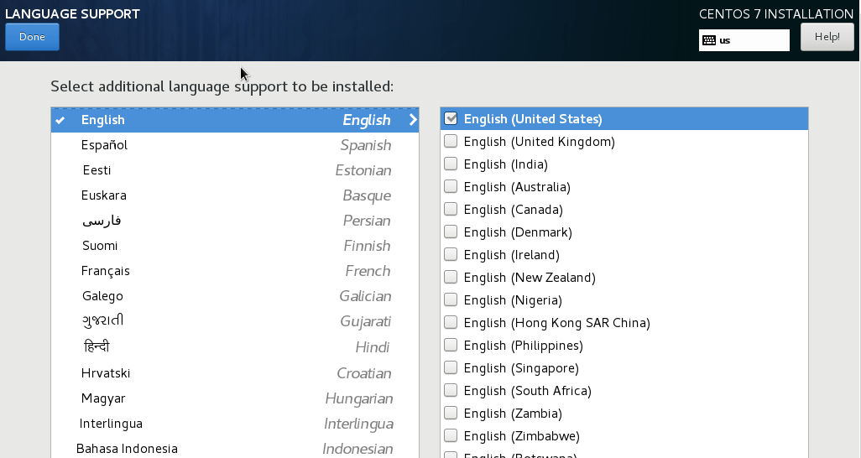Viewport: 861px width, 458px height.
Task: Uncheck English (United States) checkbox
Action: 451,119
